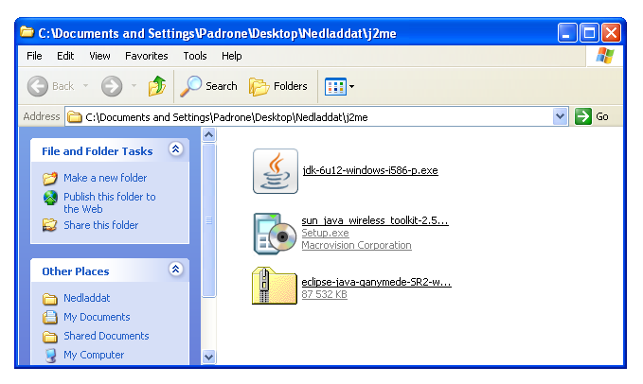
Task: Open the File menu
Action: point(34,56)
